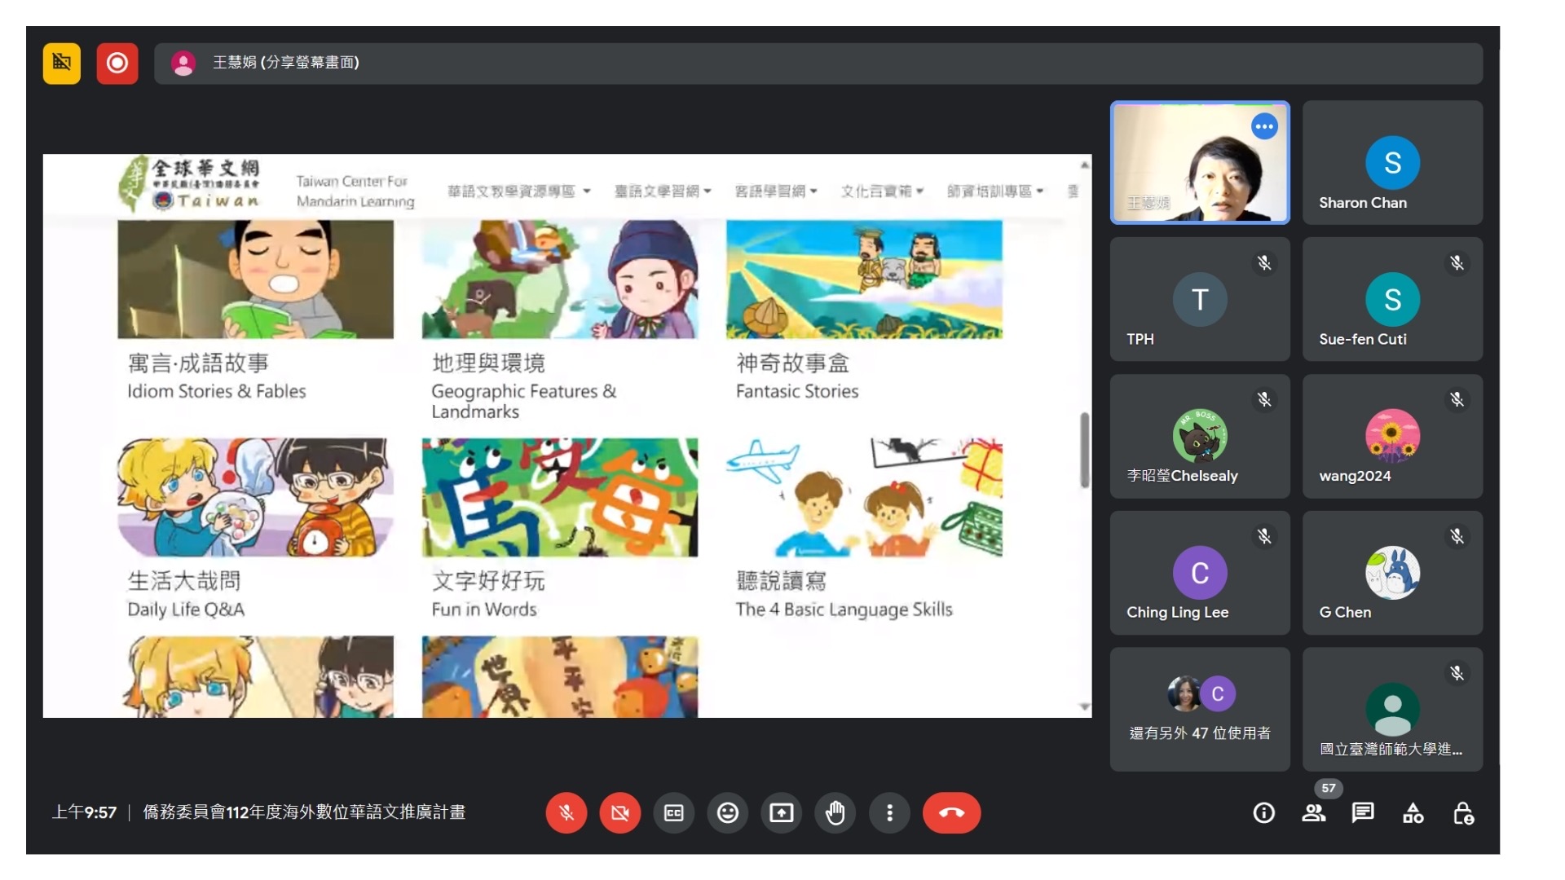Open emoji reactions button
This screenshot has width=1565, height=880.
pos(727,812)
